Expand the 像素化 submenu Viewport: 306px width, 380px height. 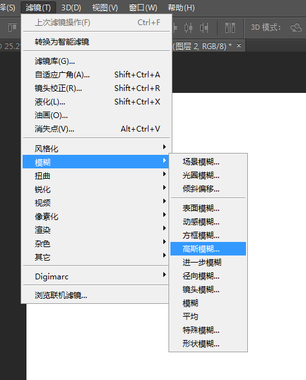[x=96, y=216]
